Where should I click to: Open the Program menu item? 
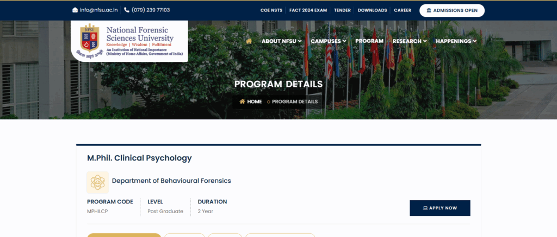pyautogui.click(x=369, y=41)
